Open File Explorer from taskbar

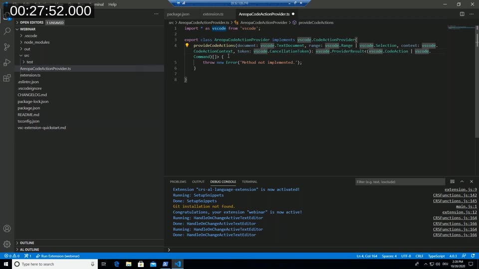point(129,264)
